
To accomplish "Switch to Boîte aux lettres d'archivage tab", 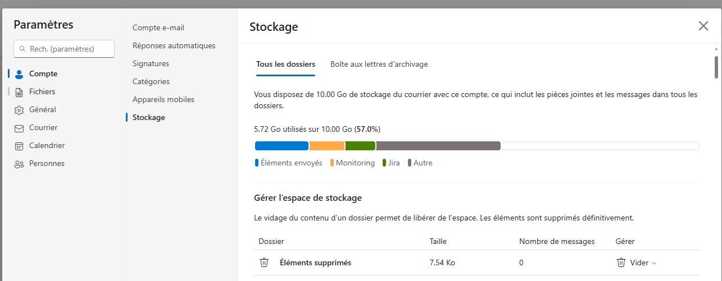I will (379, 65).
